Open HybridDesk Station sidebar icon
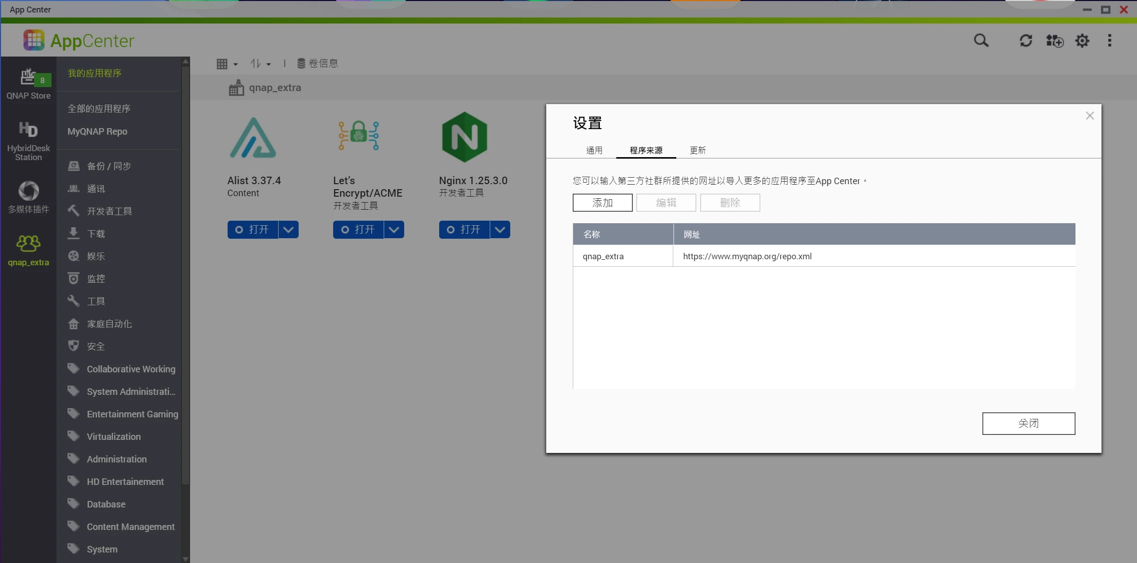Viewport: 1137px width, 563px height. point(29,141)
